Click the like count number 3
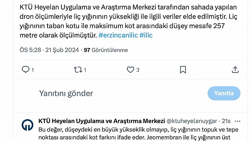Screen dimensions: 251x141 point(138,70)
